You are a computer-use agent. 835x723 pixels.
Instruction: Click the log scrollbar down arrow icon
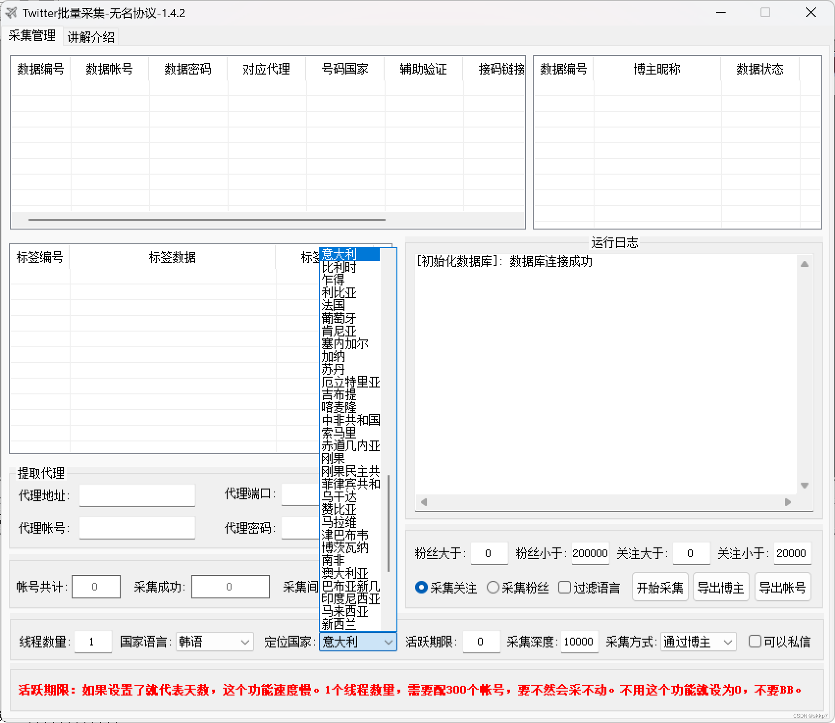coord(804,485)
